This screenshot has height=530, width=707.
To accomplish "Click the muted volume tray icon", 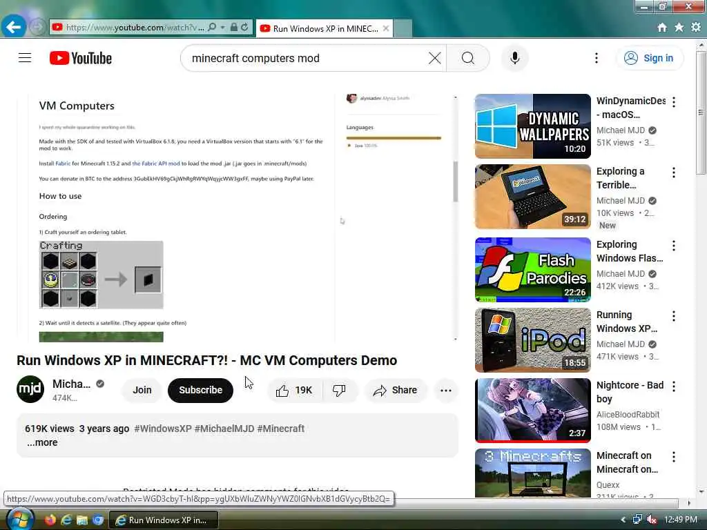I will (652, 520).
